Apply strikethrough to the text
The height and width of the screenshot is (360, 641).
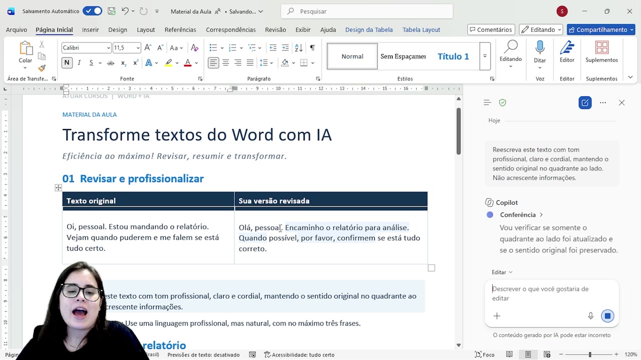[111, 63]
